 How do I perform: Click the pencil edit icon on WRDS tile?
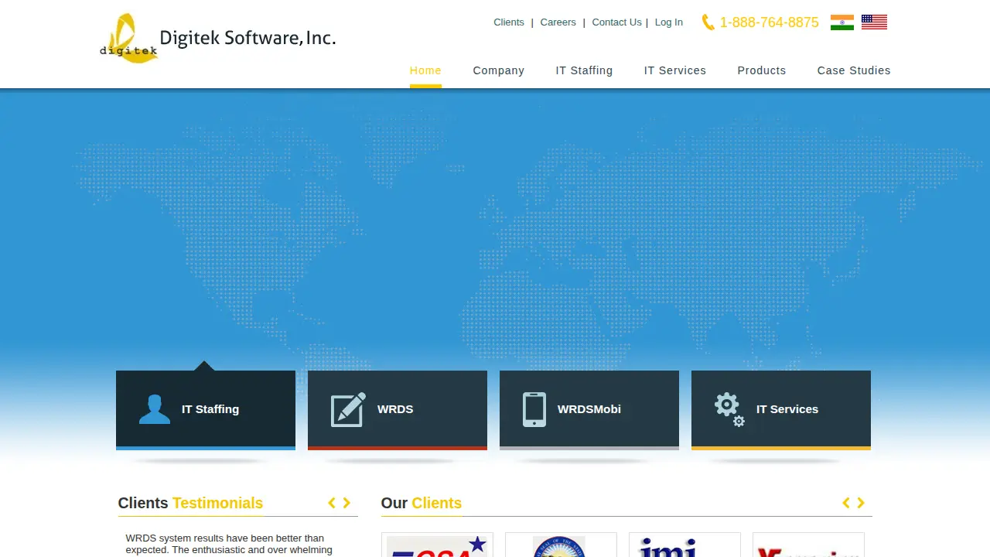[x=348, y=409]
